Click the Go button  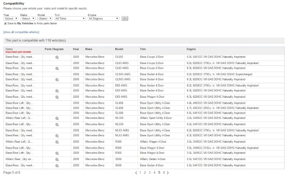[125, 18]
